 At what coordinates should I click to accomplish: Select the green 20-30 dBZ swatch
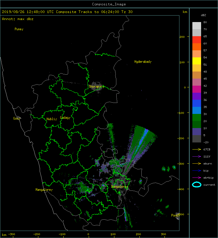point(197,117)
